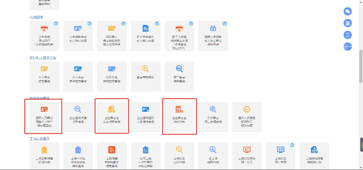Image resolution: width=363 pixels, height=170 pixels.
Task: Open the 退役军人养老保险关系转入 card
Action: pyautogui.click(x=112, y=36)
